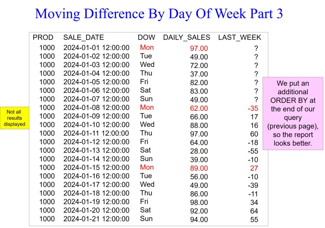Click the red 97.00 daily sales value
This screenshot has height=228, width=325.
coord(199,48)
